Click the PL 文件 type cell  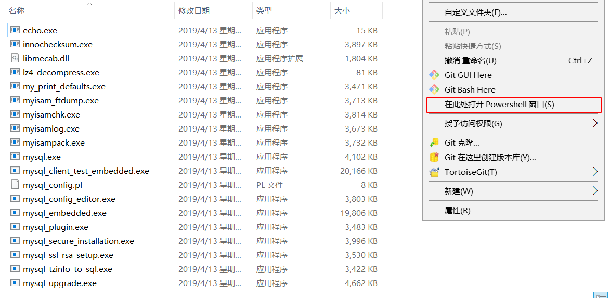[x=269, y=185]
